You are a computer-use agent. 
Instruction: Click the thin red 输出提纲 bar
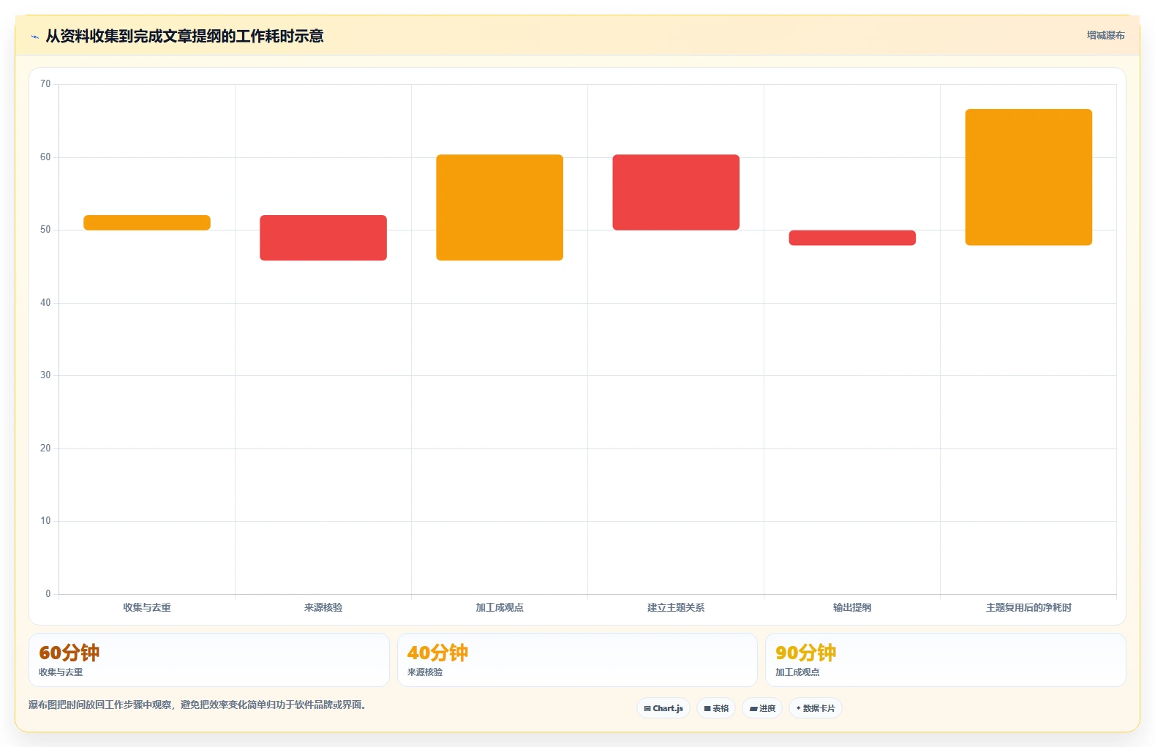(x=852, y=238)
